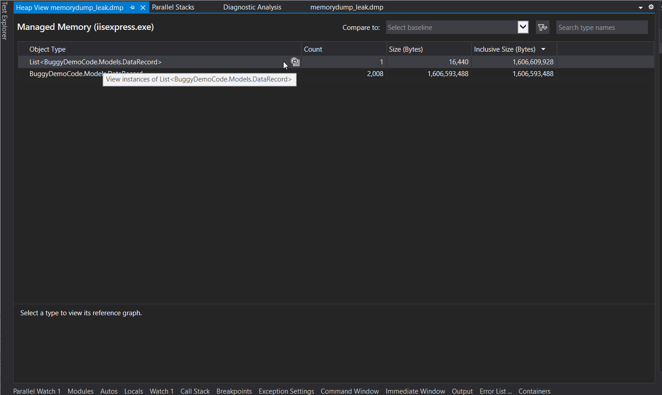
Task: Click the filter options funnel icon
Action: click(543, 28)
